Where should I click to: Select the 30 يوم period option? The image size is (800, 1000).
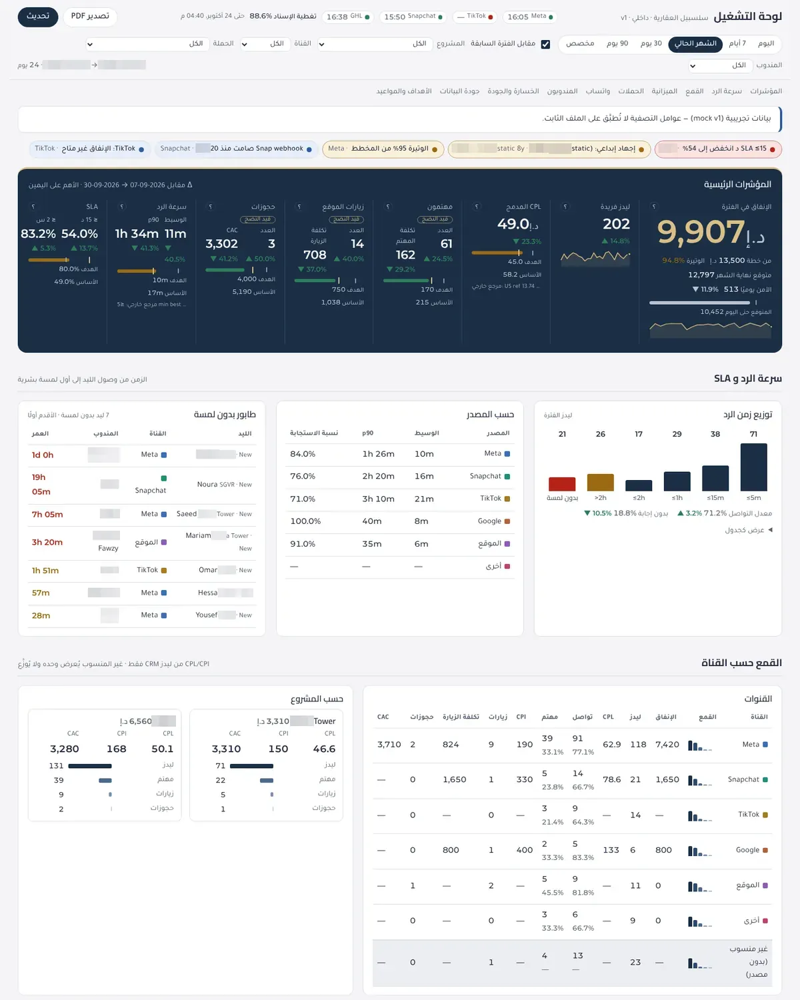[651, 43]
